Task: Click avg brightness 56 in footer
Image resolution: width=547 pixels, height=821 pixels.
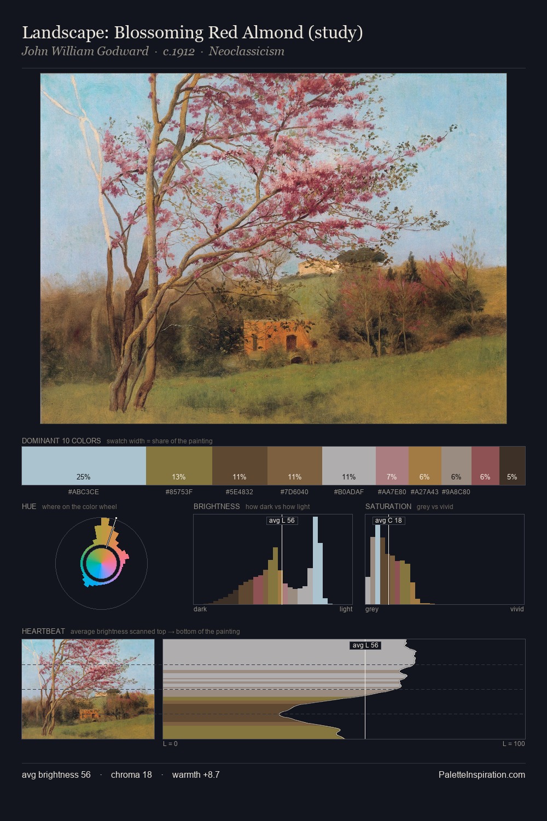Action: click(x=56, y=774)
